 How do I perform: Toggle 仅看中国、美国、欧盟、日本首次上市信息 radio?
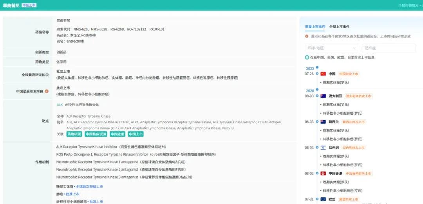[x=307, y=57]
